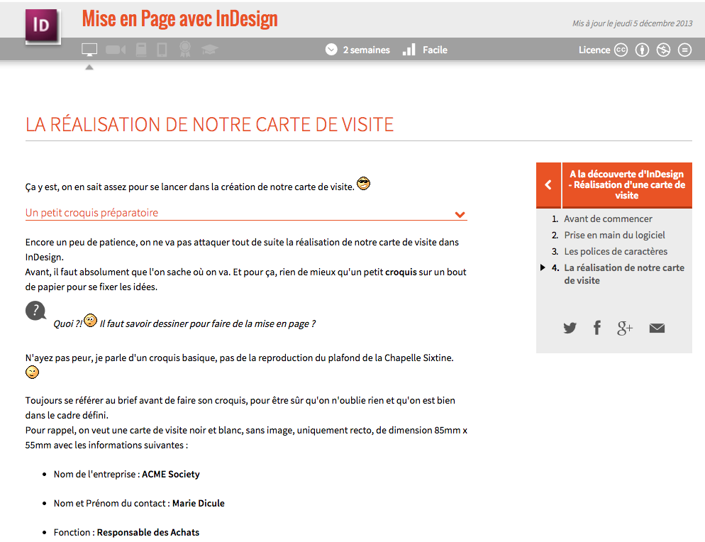Share the page on Twitter
Image resolution: width=705 pixels, height=542 pixels.
point(570,328)
